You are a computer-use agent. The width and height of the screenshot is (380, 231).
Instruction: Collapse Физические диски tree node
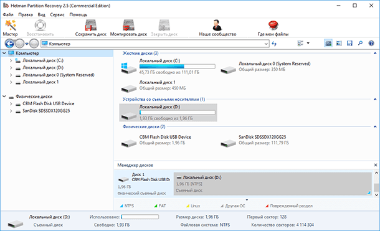(x=4, y=97)
